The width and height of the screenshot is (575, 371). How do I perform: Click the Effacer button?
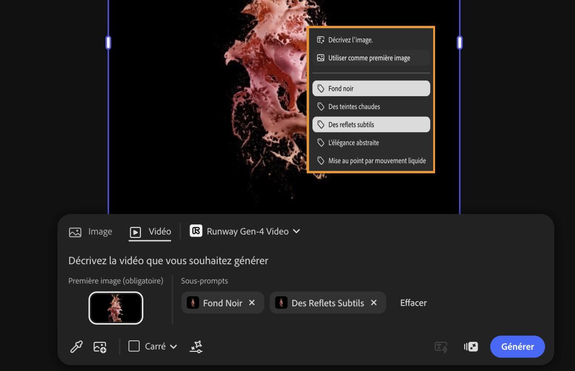pyautogui.click(x=414, y=303)
